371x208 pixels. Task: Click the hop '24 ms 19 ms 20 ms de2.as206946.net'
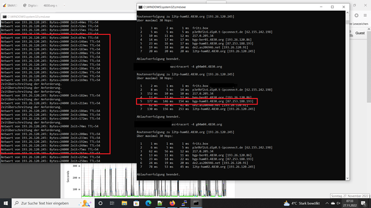click(x=194, y=163)
